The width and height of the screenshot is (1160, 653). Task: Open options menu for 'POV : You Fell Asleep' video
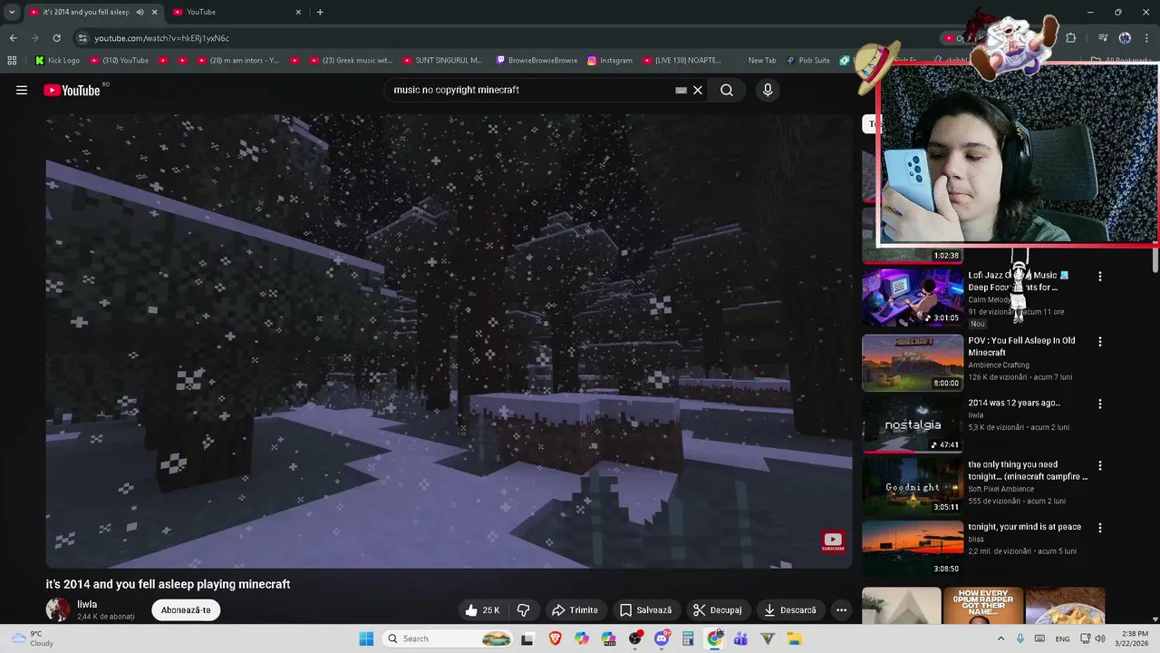coord(1100,342)
